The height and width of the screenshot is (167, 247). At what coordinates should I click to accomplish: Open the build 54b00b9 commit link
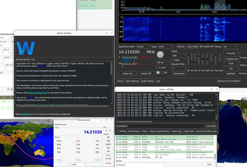pos(25,114)
